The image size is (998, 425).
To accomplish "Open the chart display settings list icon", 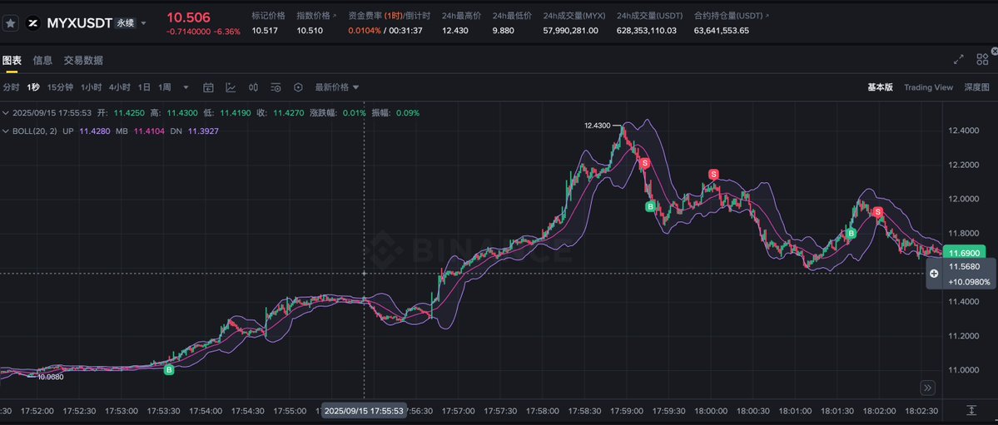I will 276,87.
